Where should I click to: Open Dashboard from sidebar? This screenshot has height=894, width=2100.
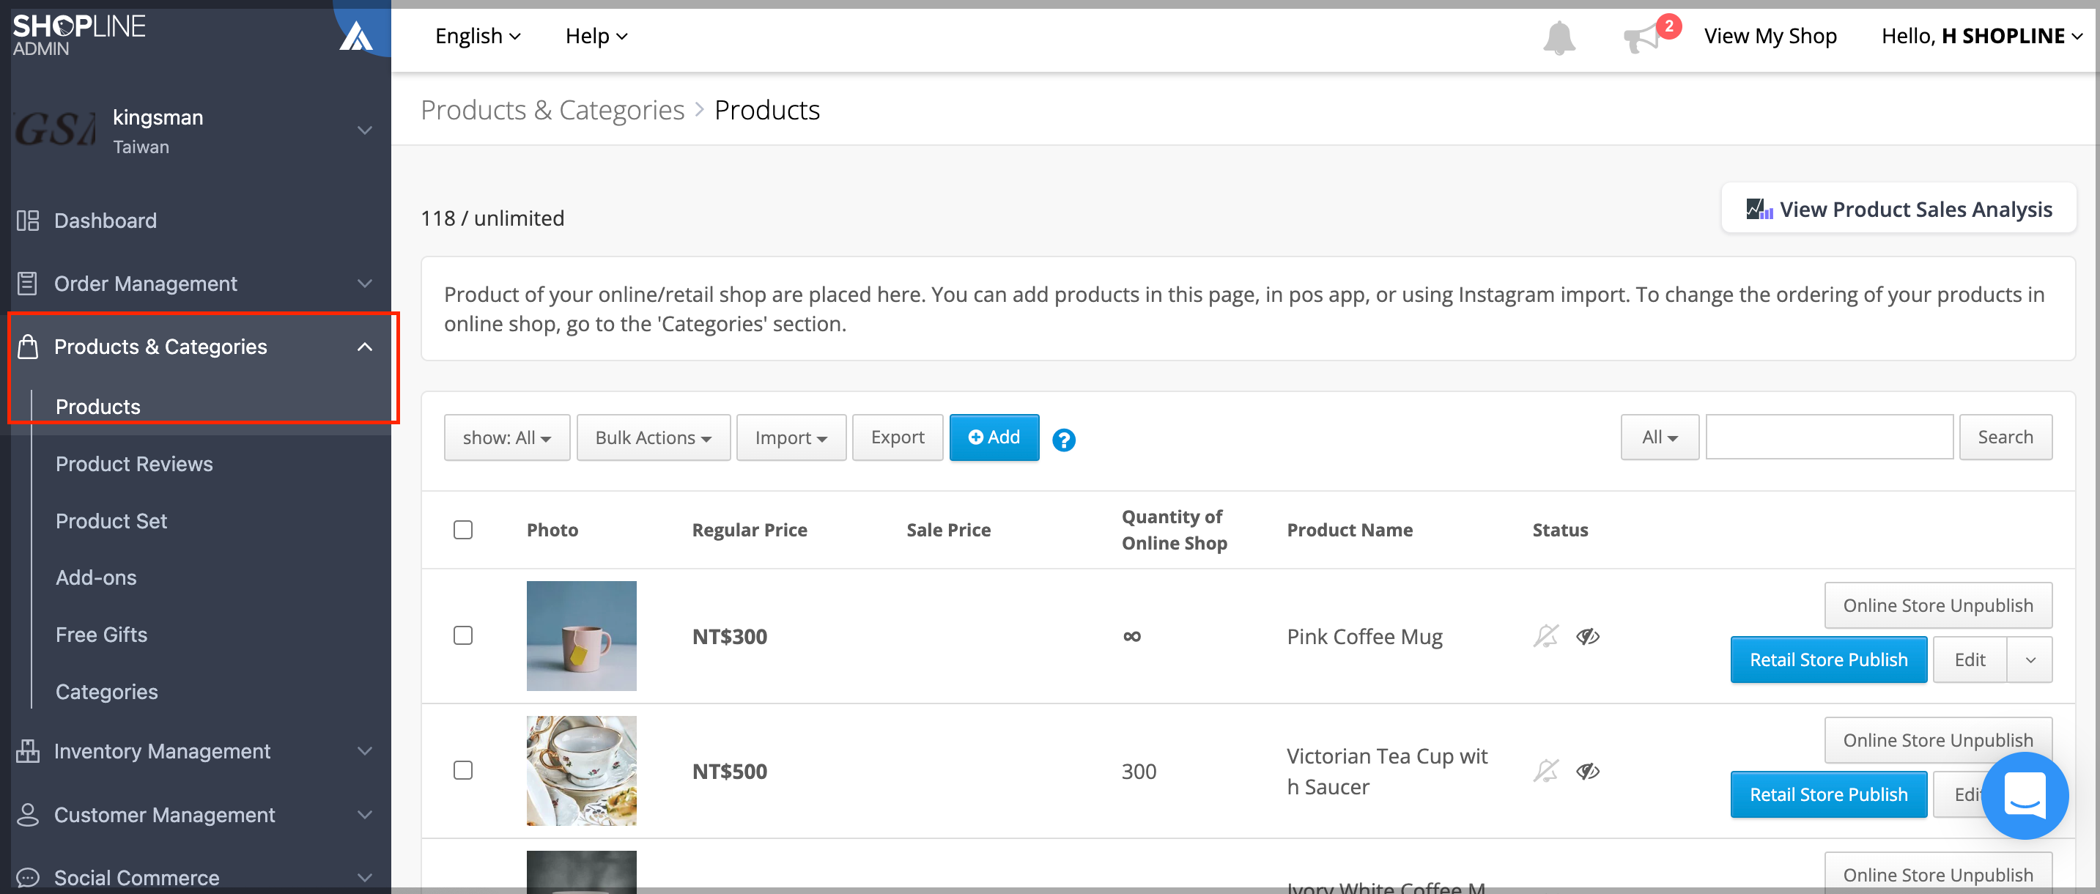(106, 220)
